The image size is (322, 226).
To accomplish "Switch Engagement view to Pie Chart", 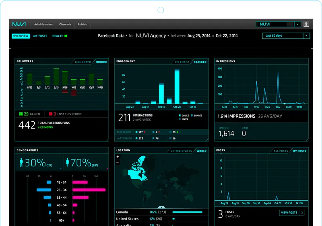I will pyautogui.click(x=182, y=62).
